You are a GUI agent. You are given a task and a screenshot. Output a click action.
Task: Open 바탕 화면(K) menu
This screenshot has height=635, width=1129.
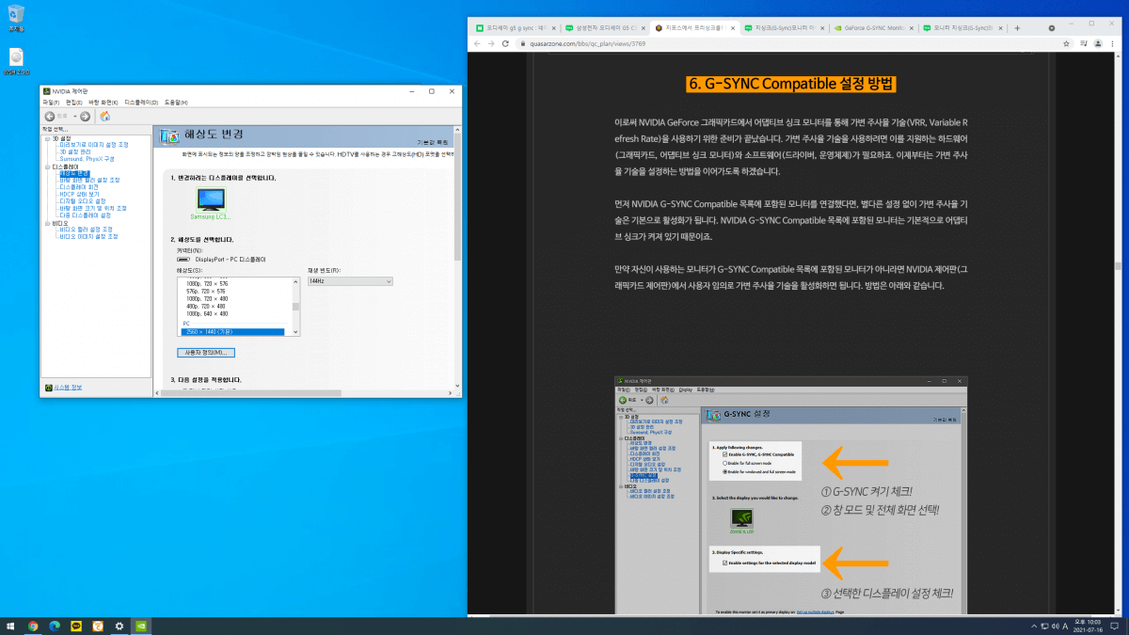click(103, 102)
